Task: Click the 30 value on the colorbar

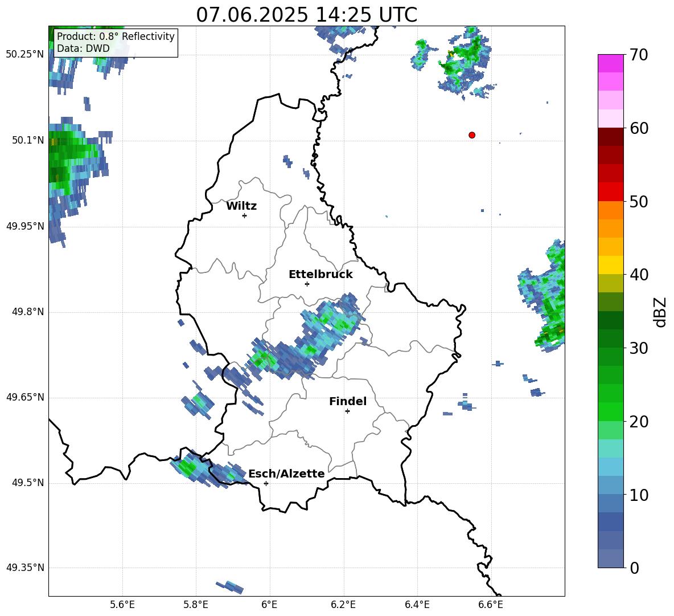Action: pyautogui.click(x=639, y=348)
